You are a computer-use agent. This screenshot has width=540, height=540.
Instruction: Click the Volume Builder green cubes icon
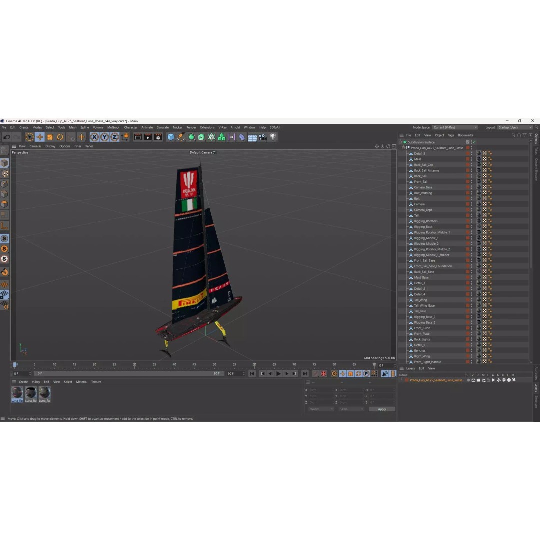[222, 137]
